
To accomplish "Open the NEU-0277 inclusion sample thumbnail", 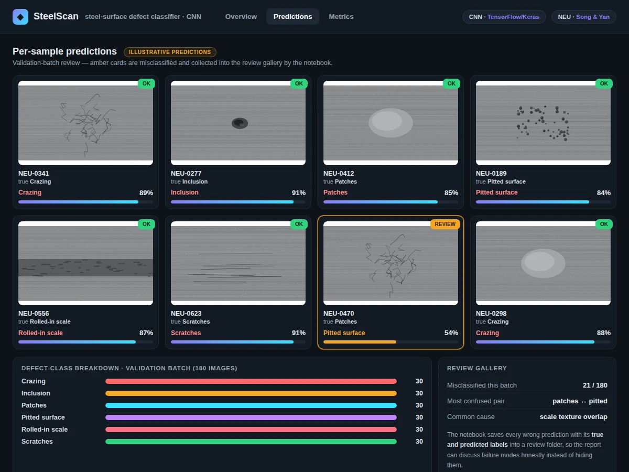I will (x=238, y=123).
